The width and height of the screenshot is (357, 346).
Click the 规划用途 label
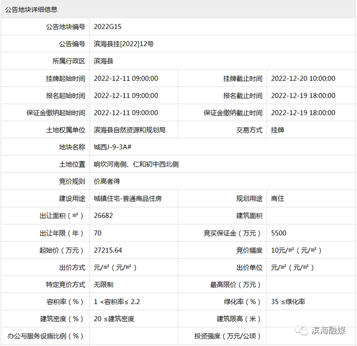point(249,198)
